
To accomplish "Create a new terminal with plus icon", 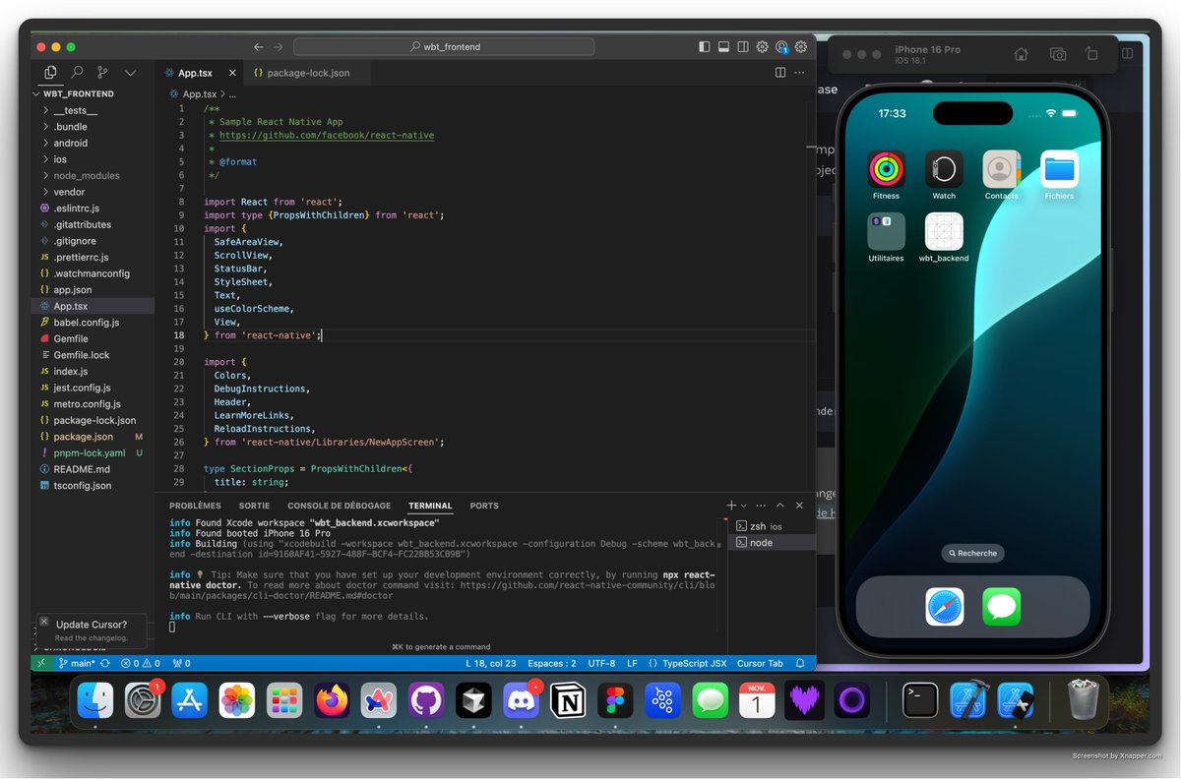I will coord(731,506).
